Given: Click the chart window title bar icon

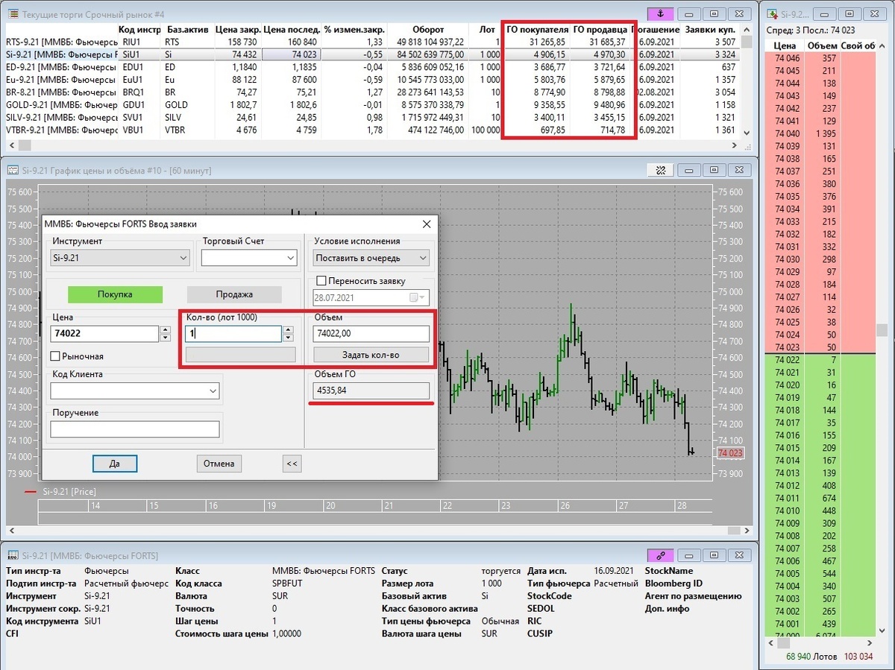Looking at the screenshot, I should [13, 171].
